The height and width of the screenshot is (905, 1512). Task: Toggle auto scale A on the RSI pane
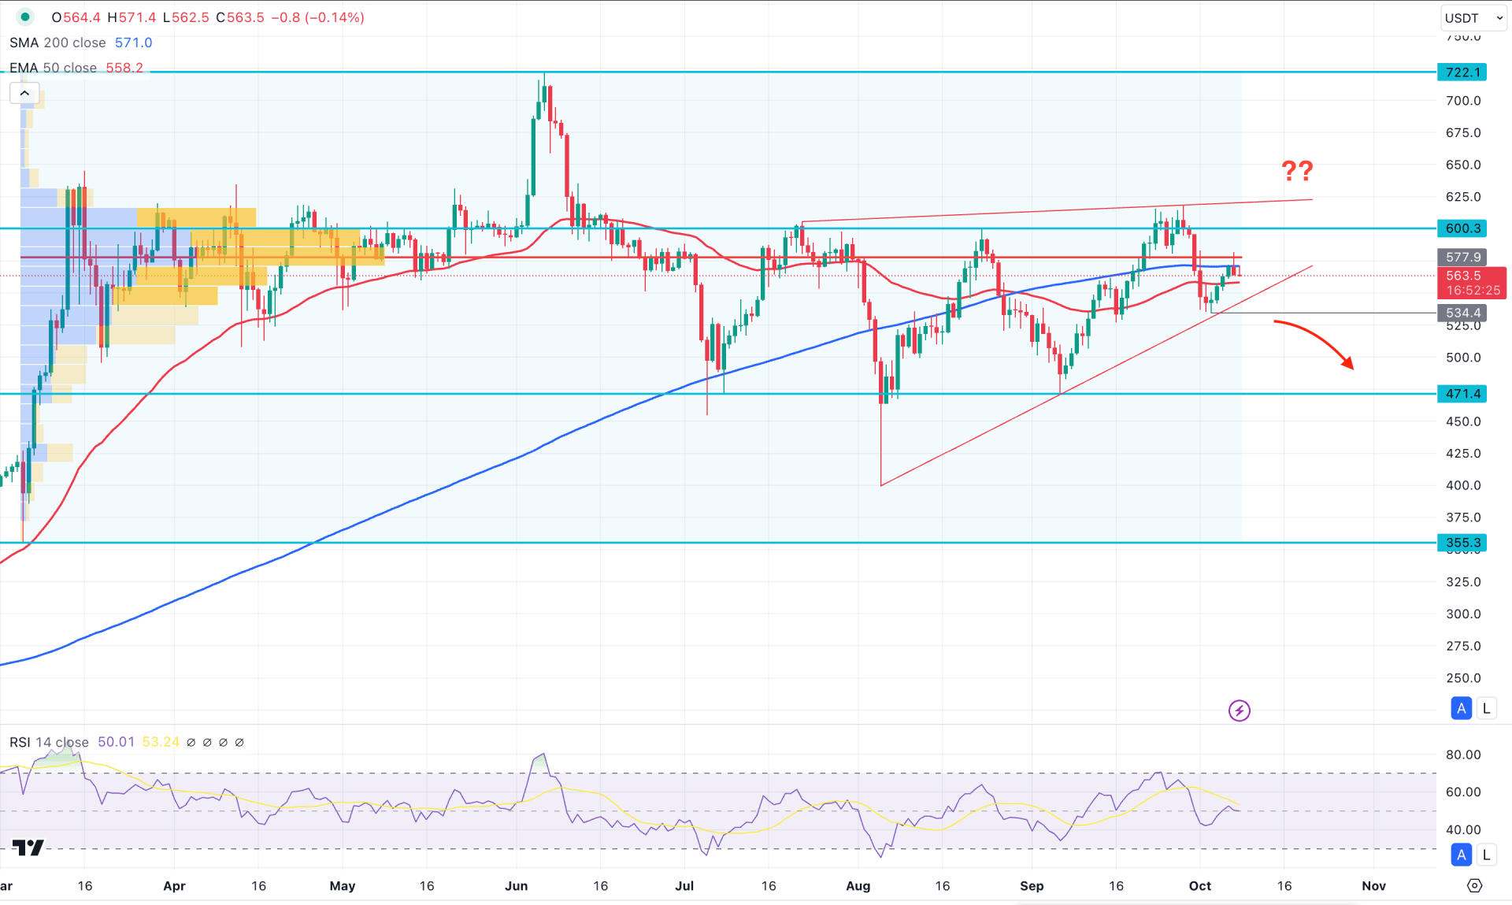coord(1462,855)
